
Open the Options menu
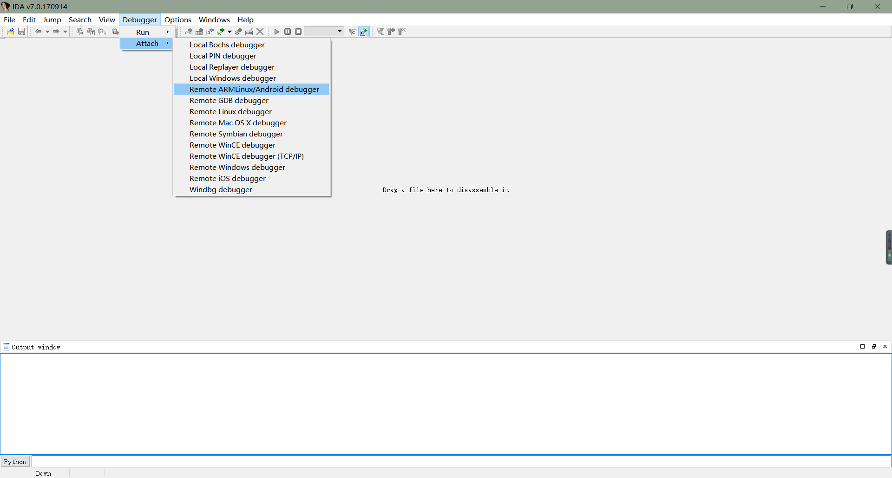pos(178,19)
